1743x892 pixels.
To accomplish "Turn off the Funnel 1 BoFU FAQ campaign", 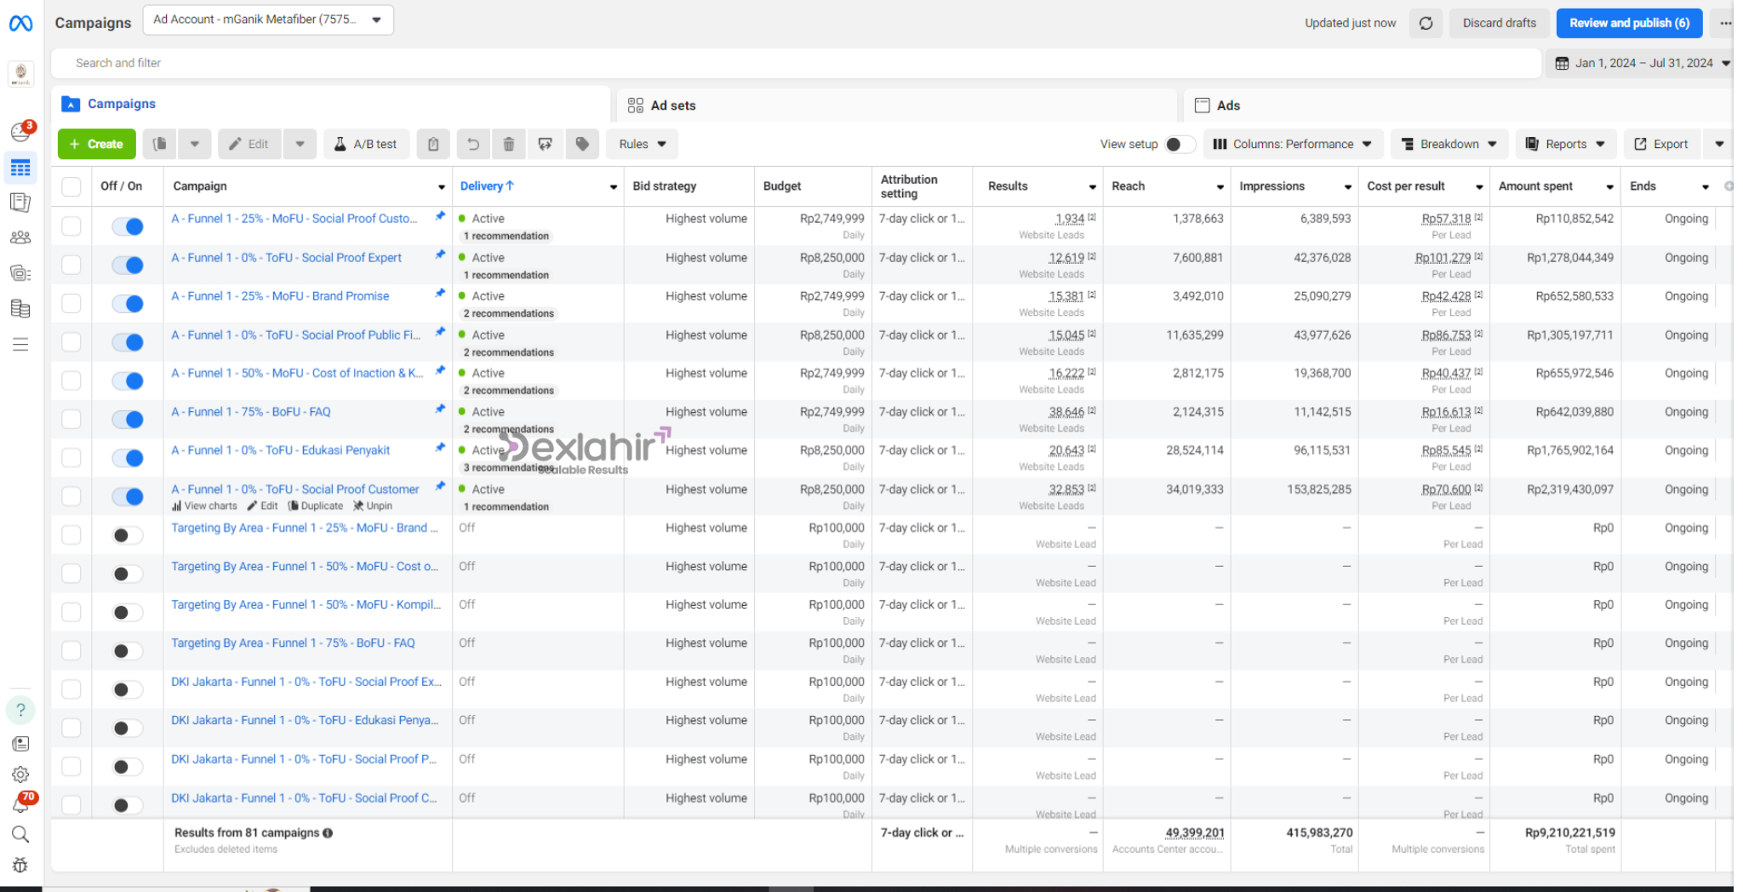I will [128, 420].
